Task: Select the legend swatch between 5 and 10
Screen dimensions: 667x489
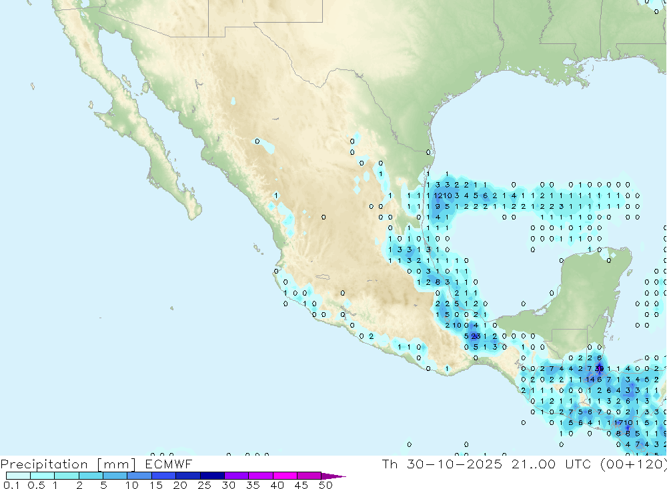Action: 115,476
